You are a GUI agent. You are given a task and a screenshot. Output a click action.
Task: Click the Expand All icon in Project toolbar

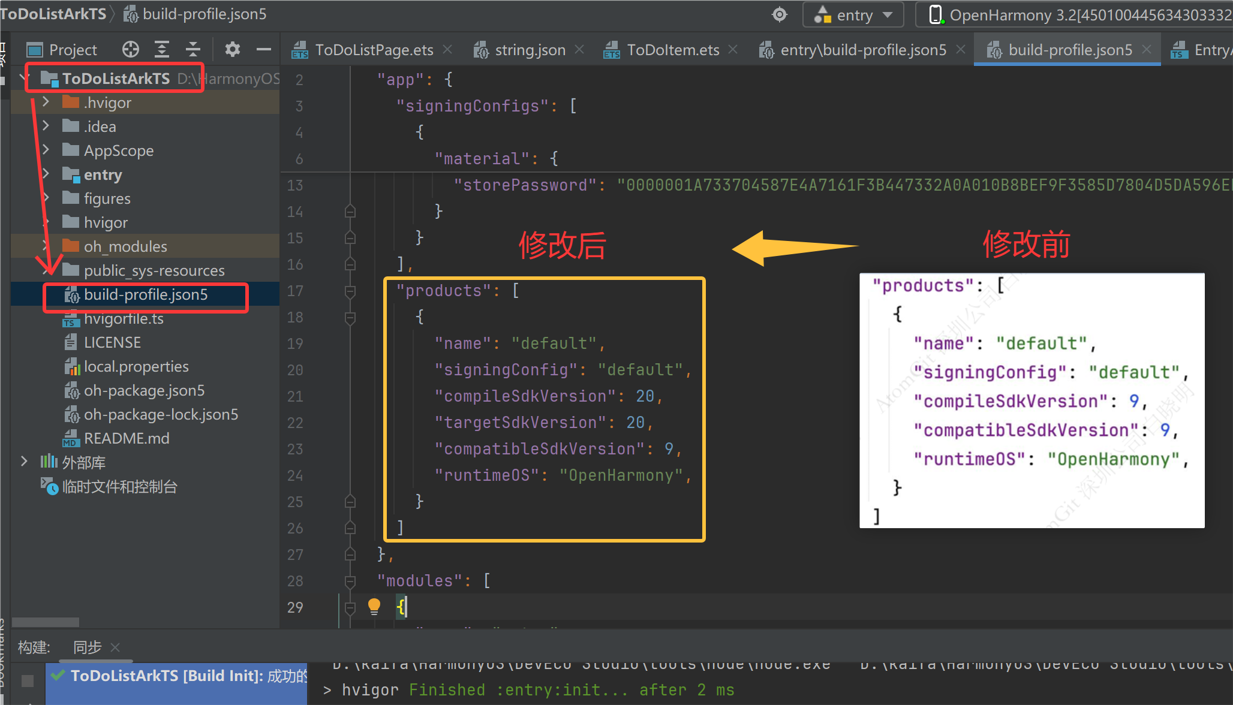pos(162,49)
